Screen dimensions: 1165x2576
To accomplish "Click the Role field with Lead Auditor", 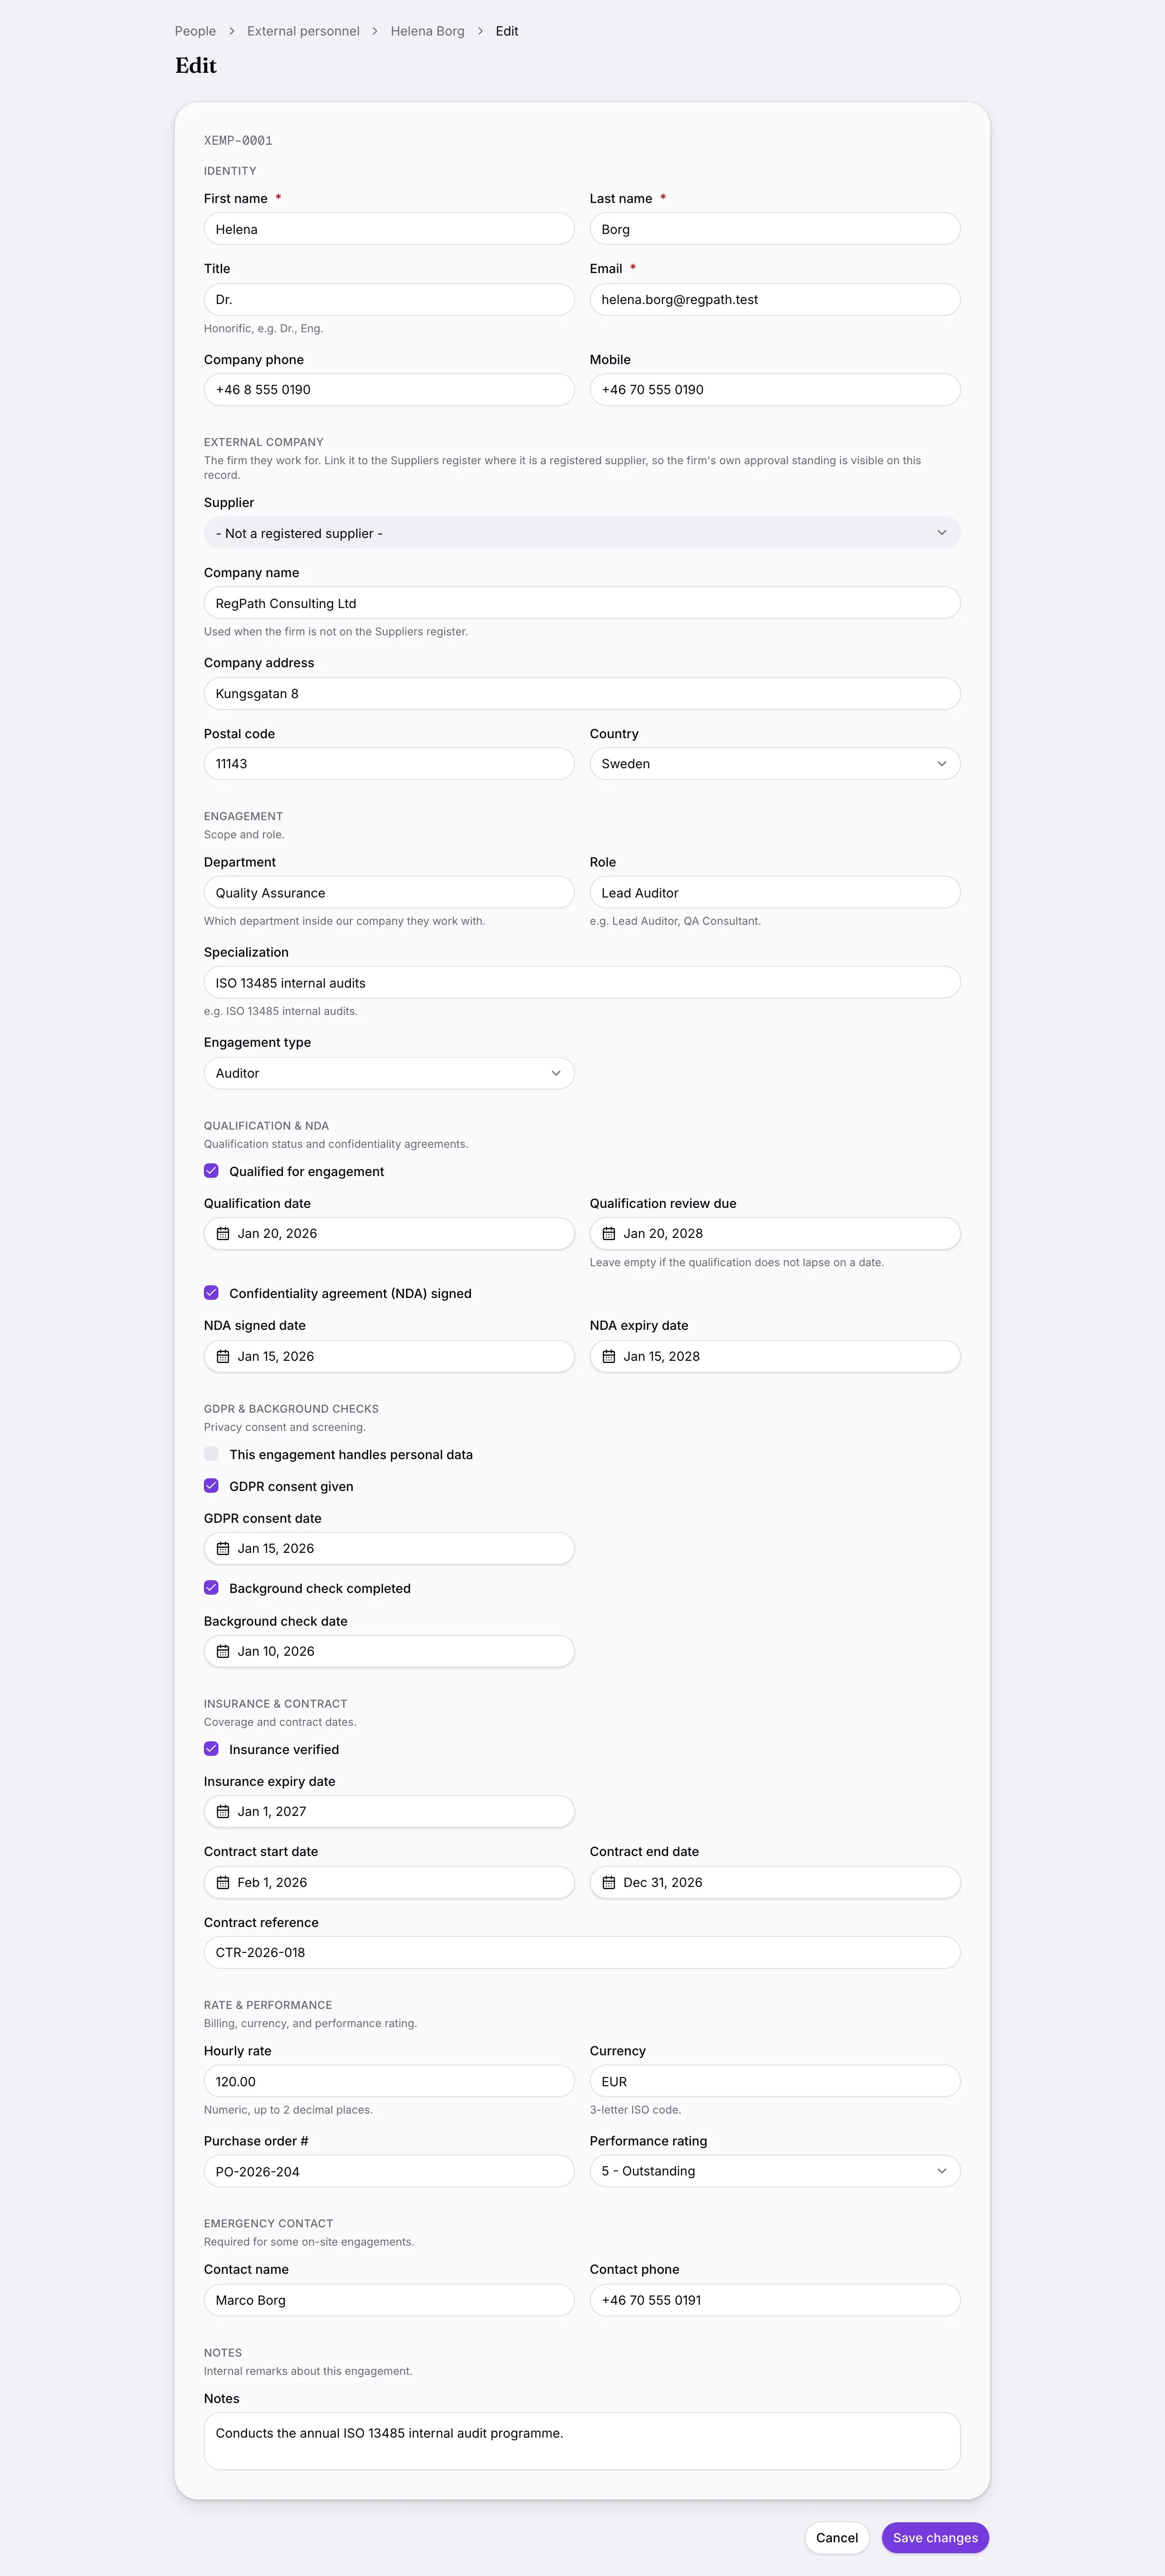I will click(775, 893).
